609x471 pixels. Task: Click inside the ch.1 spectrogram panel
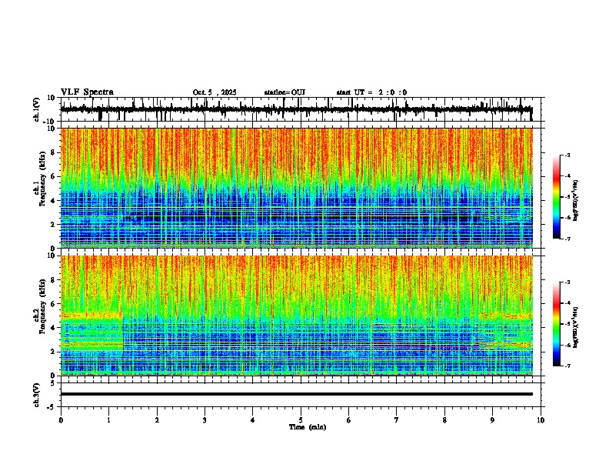click(296, 188)
